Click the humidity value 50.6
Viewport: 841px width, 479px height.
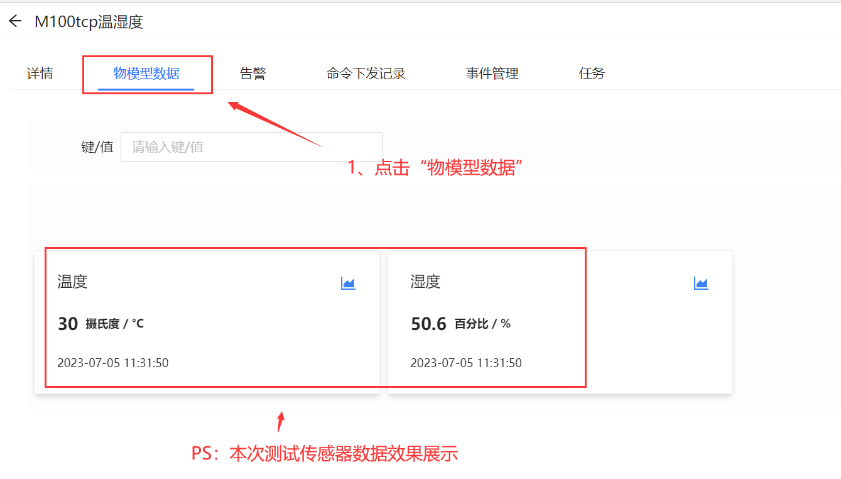[x=428, y=324]
